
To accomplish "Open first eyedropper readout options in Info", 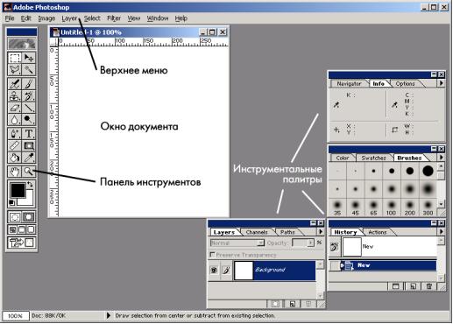I will pyautogui.click(x=336, y=105).
